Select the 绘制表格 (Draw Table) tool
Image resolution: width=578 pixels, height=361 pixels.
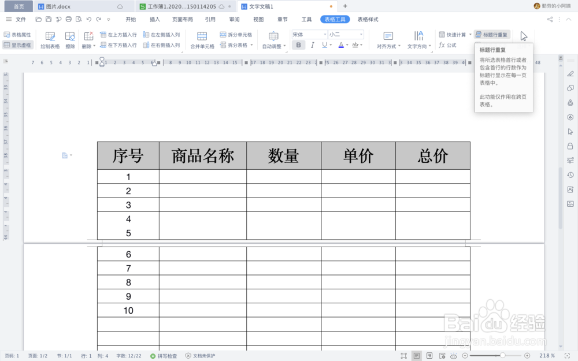click(x=50, y=39)
